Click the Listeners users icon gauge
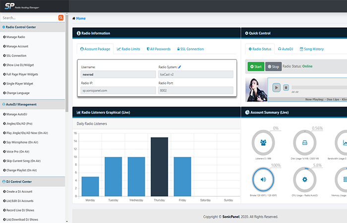The width and height of the screenshot is (347, 223). (263, 143)
